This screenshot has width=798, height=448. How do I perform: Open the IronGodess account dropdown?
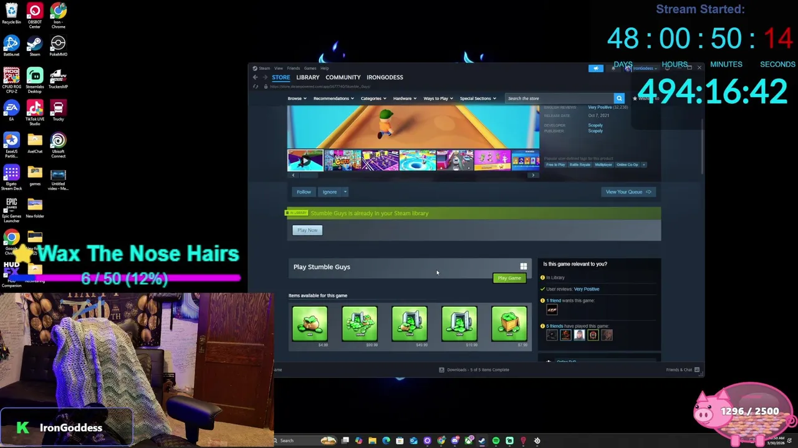(x=642, y=68)
